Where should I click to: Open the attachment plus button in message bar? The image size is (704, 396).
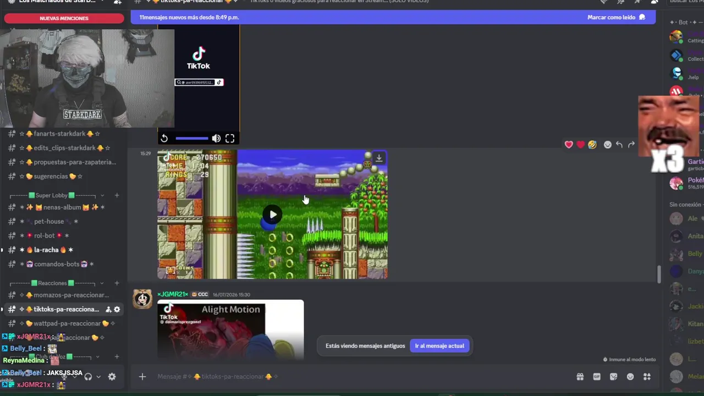coord(142,377)
